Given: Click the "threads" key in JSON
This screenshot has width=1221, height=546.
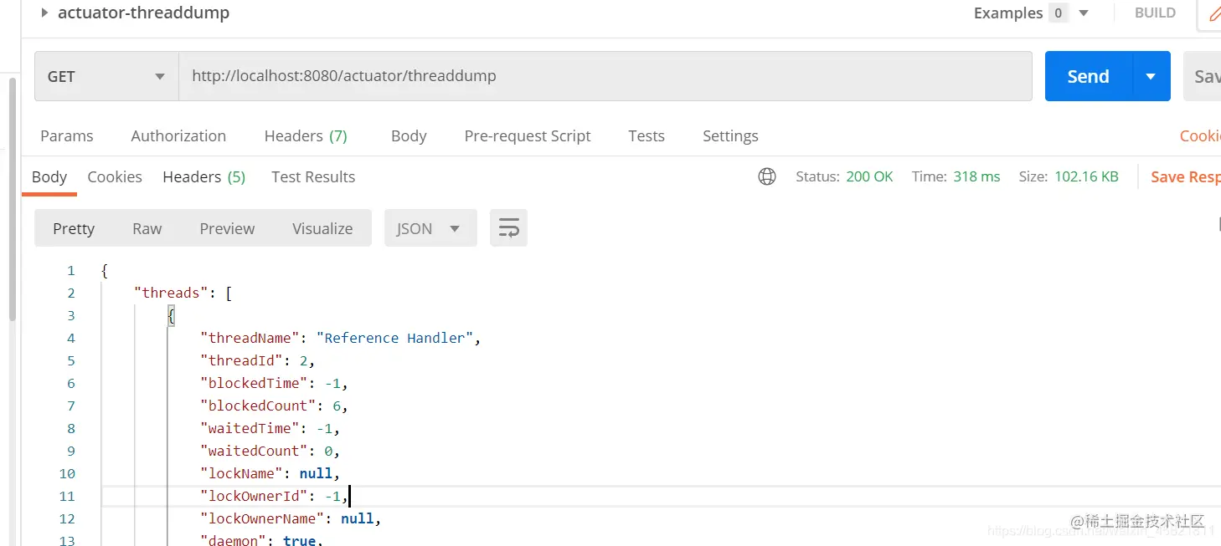Looking at the screenshot, I should point(171,293).
